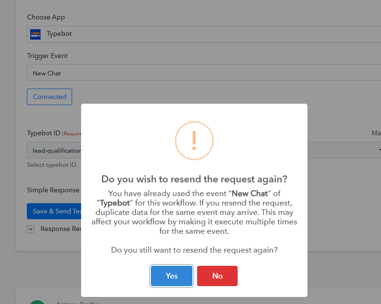Open the Trigger Event New Chat dropdown

click(204, 73)
